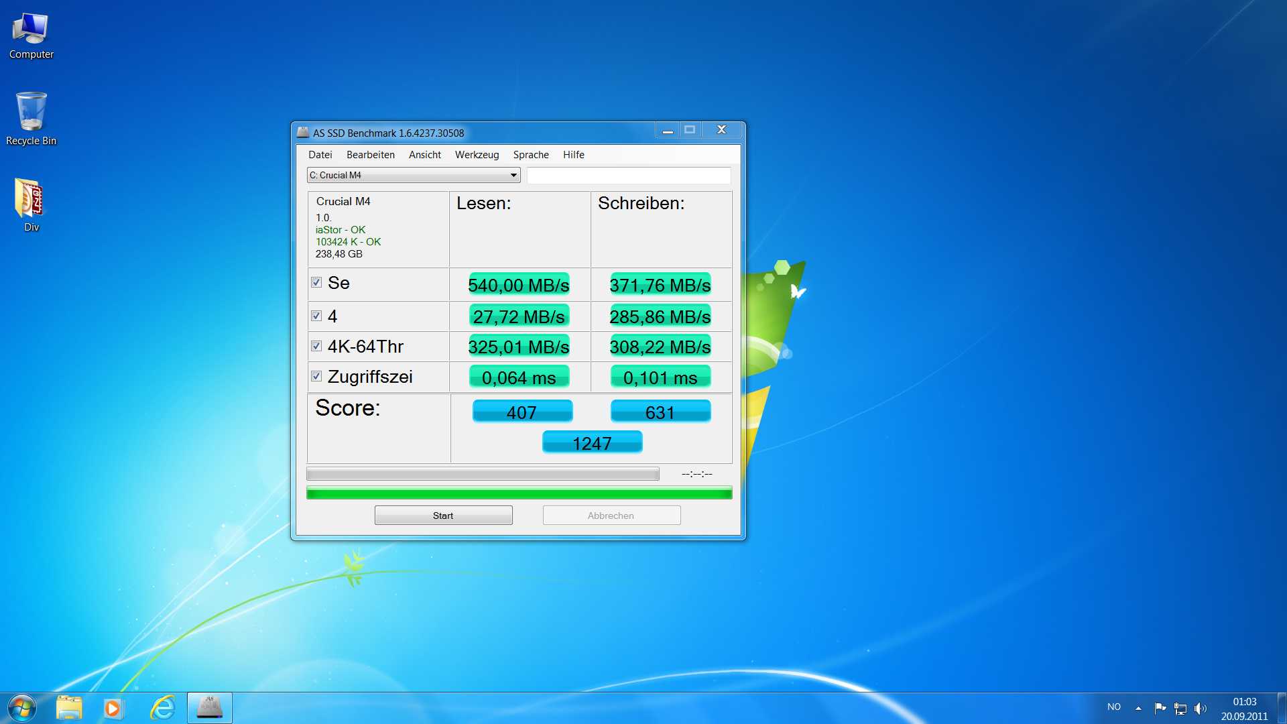Click the 308,22 MB/s write result

point(660,347)
